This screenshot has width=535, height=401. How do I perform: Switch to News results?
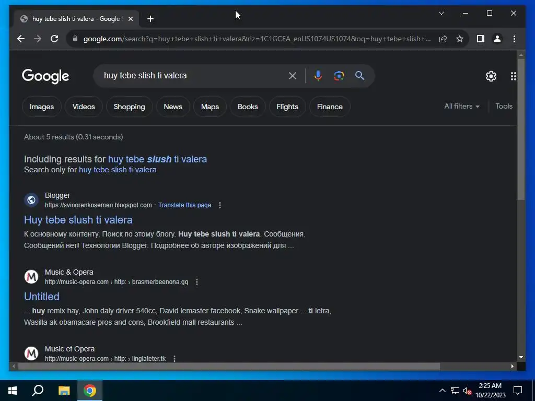(173, 107)
